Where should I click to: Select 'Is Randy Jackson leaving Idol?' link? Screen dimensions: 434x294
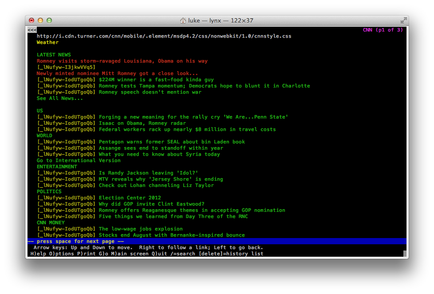click(x=148, y=173)
